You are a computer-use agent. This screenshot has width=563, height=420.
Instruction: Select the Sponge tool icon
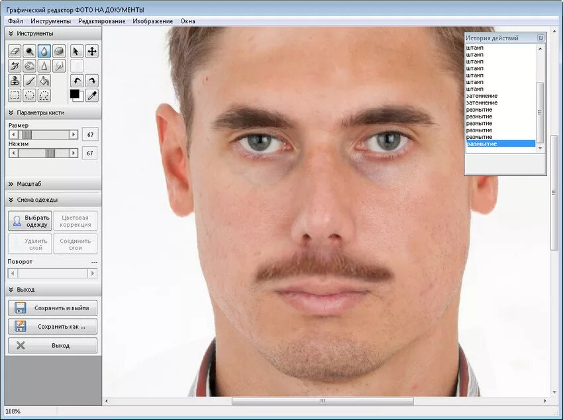(59, 52)
